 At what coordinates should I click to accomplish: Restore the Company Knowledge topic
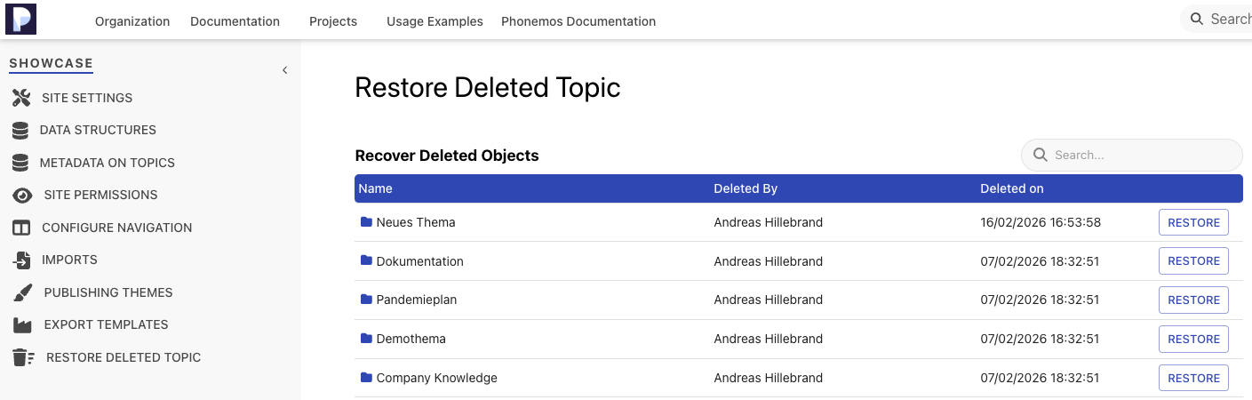point(1192,378)
